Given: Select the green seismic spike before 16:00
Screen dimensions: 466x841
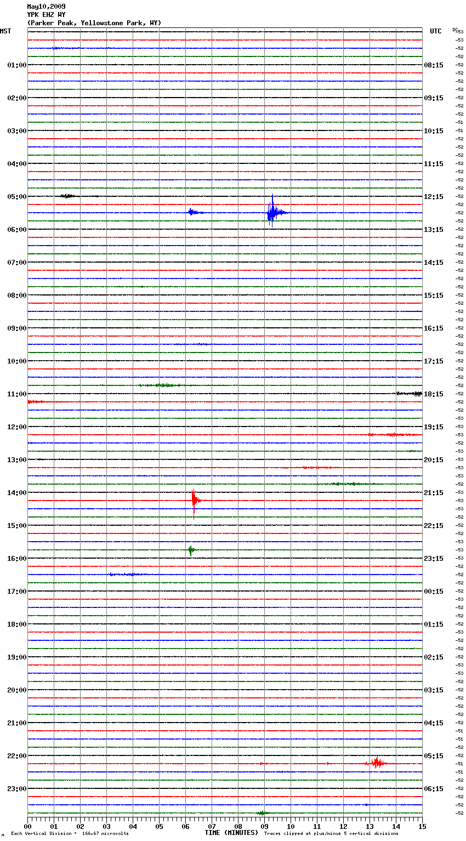Looking at the screenshot, I should coord(191,550).
